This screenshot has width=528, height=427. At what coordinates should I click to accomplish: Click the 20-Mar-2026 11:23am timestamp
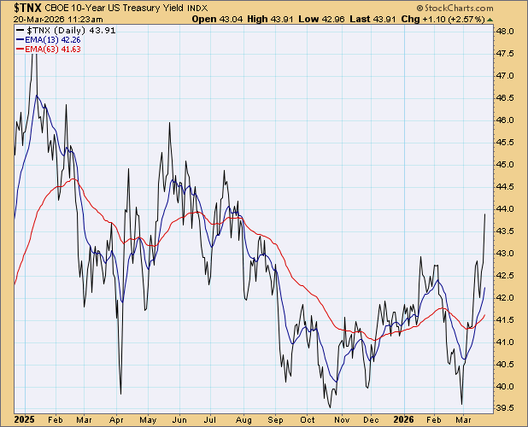pos(58,19)
